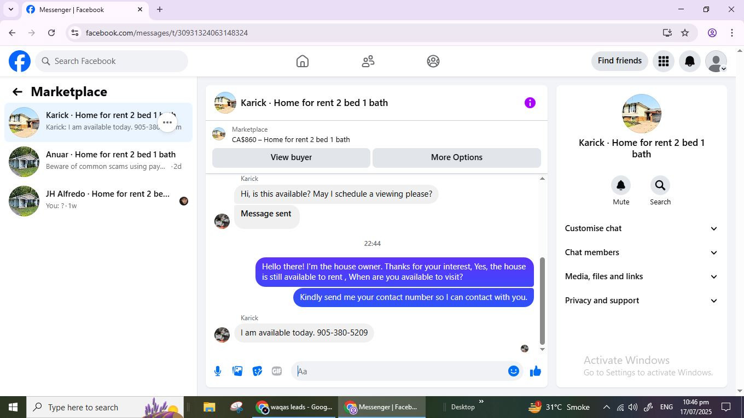Screen dimensions: 744x418
Task: Open the Friends icon in top navigation
Action: (x=368, y=61)
